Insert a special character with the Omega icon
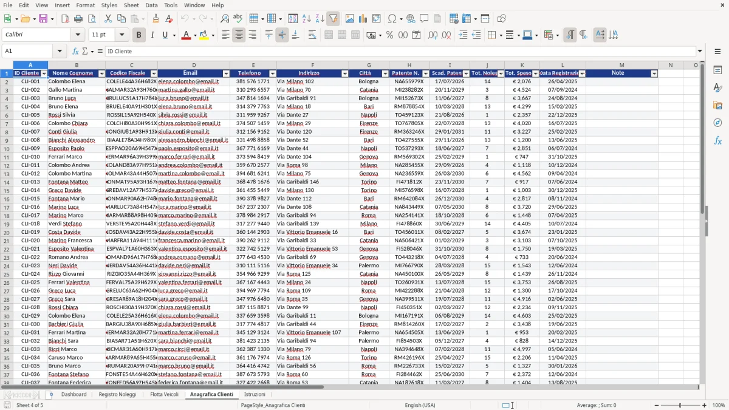The image size is (729, 410). point(392,19)
